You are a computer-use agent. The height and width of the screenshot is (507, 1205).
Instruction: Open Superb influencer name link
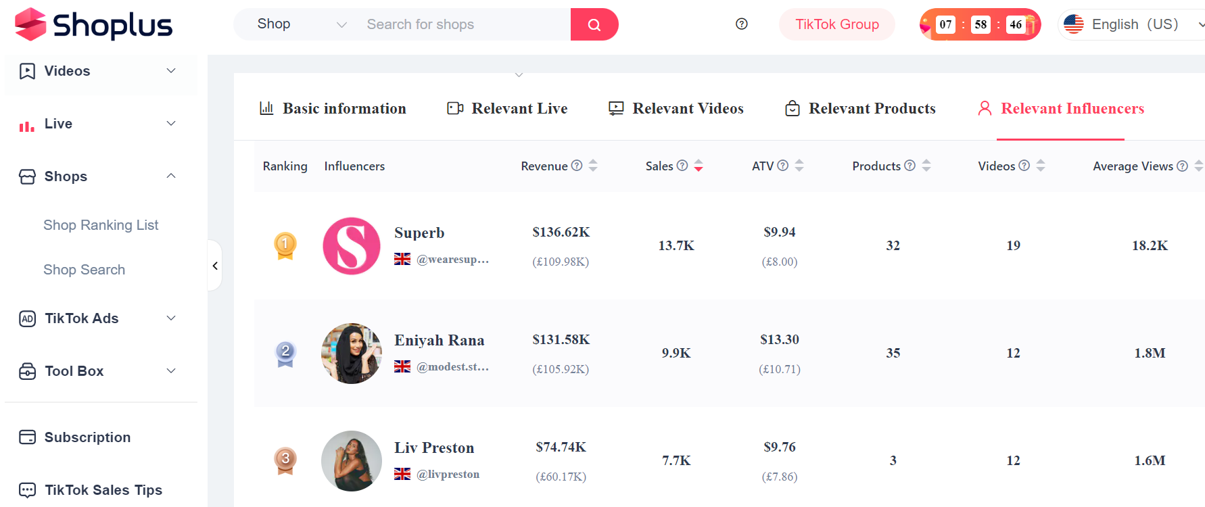(419, 233)
